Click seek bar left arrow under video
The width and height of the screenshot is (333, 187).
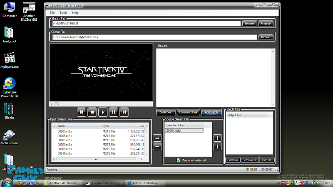point(51,104)
